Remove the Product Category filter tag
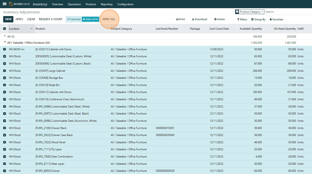Image resolution: width=312 pixels, height=174 pixels. point(262,12)
